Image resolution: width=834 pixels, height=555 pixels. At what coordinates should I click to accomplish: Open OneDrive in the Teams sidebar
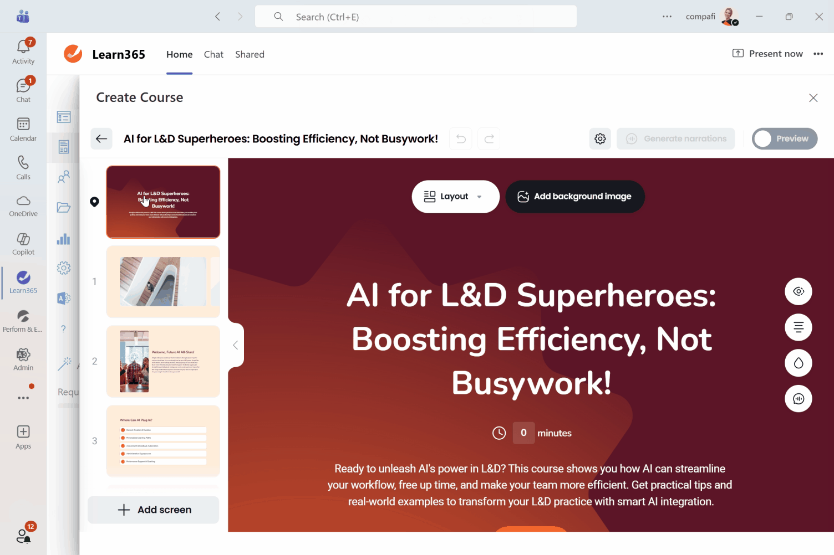(x=23, y=205)
